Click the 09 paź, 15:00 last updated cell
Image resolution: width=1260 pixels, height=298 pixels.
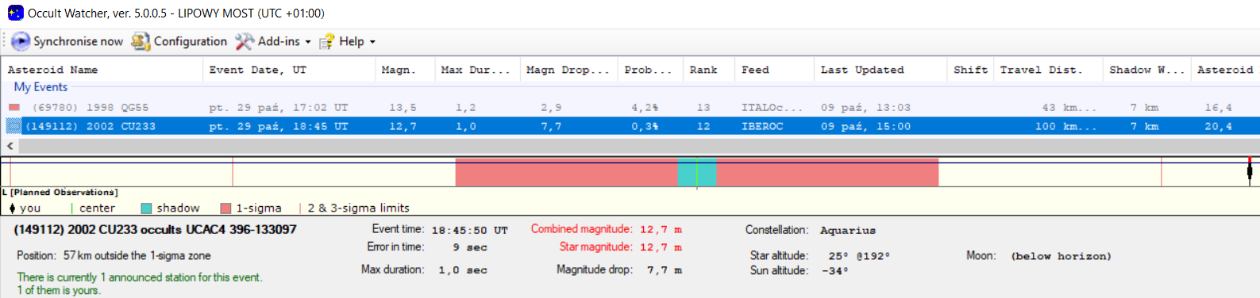(x=865, y=126)
